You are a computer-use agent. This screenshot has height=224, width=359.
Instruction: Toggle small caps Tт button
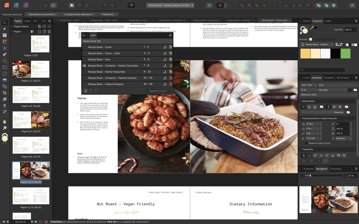pyautogui.click(x=344, y=155)
